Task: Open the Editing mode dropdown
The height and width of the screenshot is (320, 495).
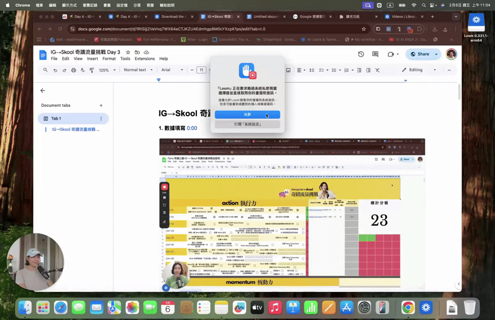Action: pos(419,70)
